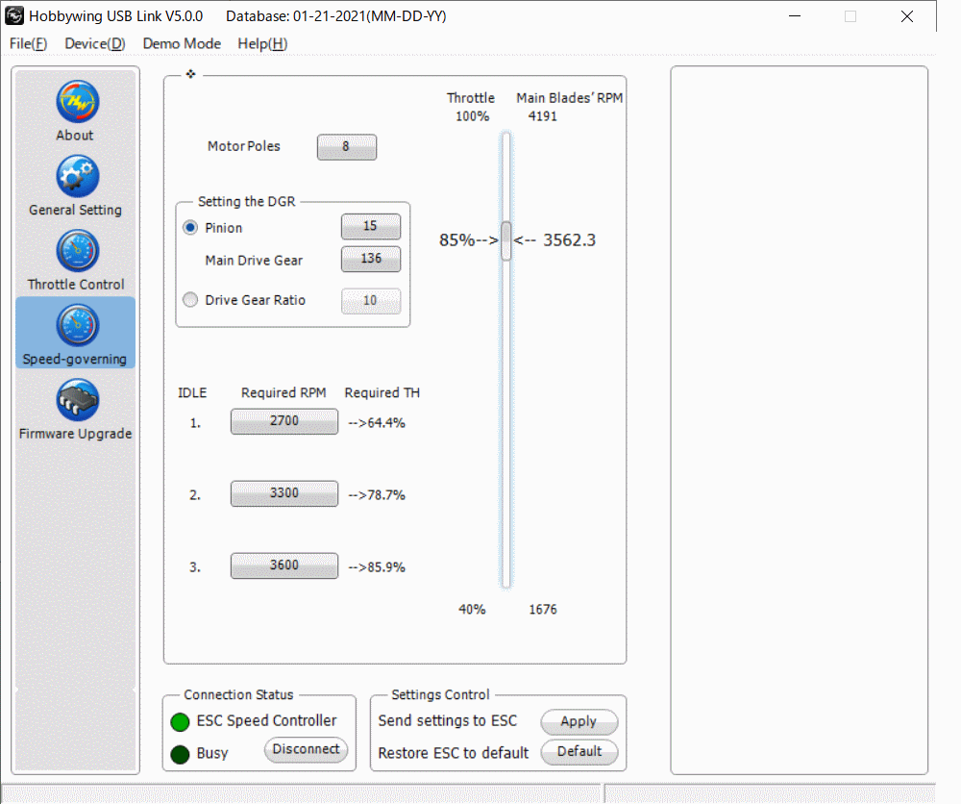Click the Send settings to ESC label
The width and height of the screenshot is (961, 804).
click(x=448, y=721)
